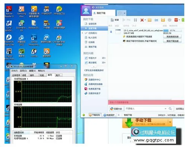Open the 360安全卫士 desktop shortcut

click(x=59, y=10)
